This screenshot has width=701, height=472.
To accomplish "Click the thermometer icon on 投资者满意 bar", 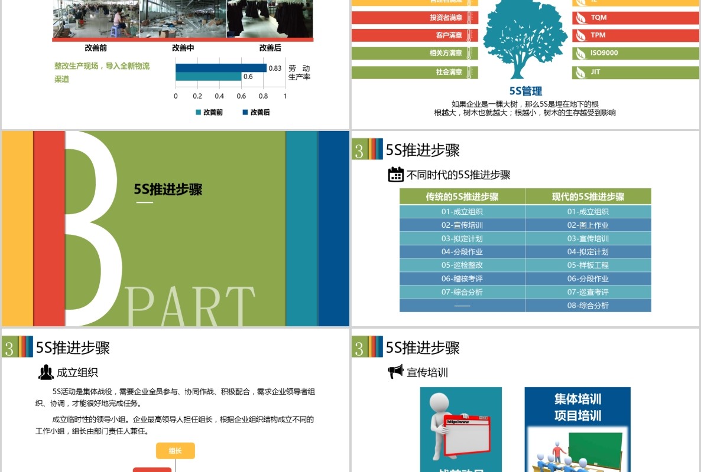I will [x=469, y=18].
